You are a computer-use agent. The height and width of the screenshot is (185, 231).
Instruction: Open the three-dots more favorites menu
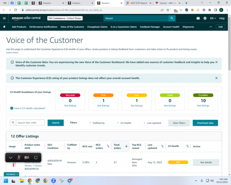tap(211, 27)
